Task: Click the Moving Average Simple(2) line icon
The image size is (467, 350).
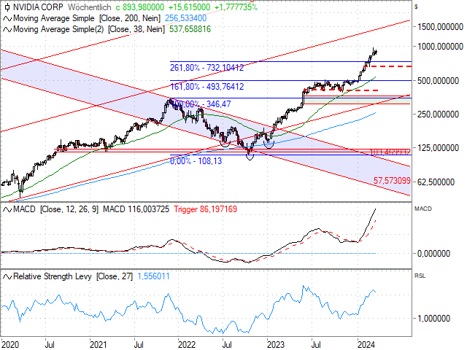Action: coord(7,29)
